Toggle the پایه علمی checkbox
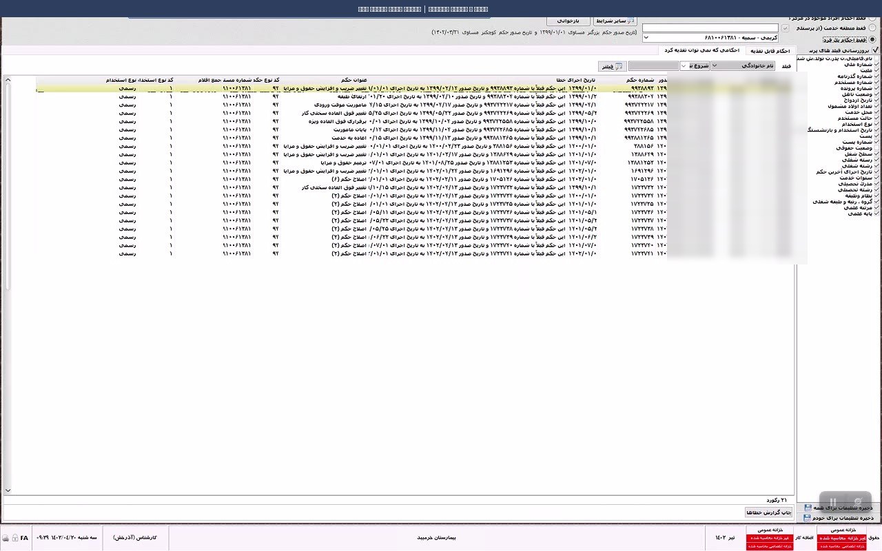The height and width of the screenshot is (551, 882). [x=876, y=214]
